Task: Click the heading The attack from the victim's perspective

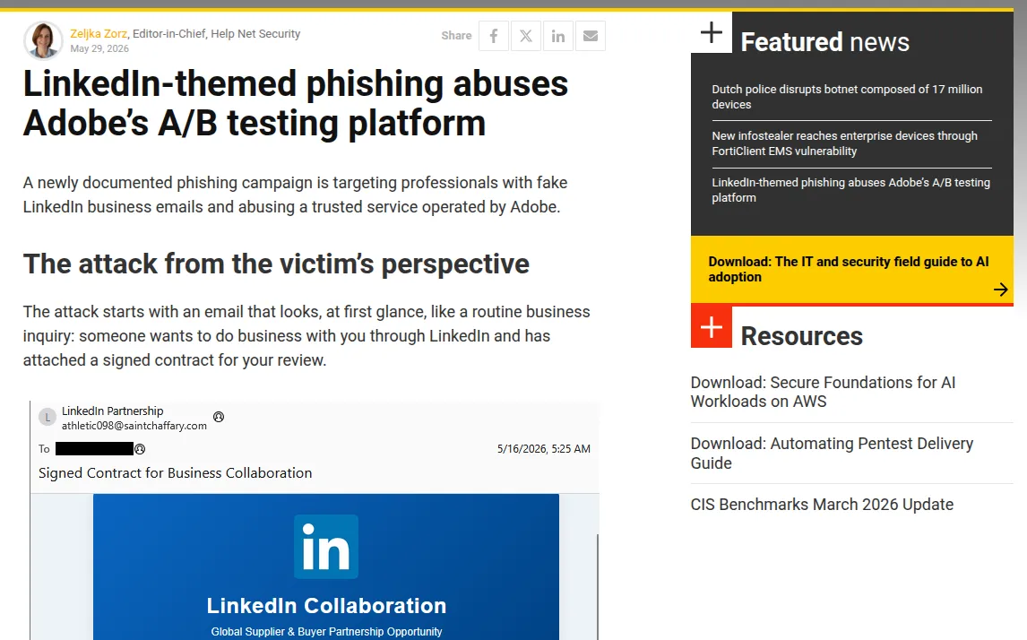Action: pyautogui.click(x=276, y=264)
